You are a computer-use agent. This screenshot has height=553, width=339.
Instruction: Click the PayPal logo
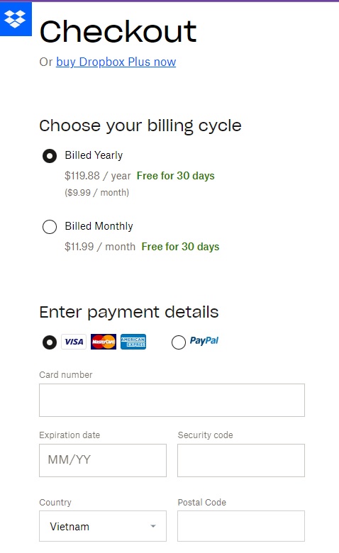[204, 341]
